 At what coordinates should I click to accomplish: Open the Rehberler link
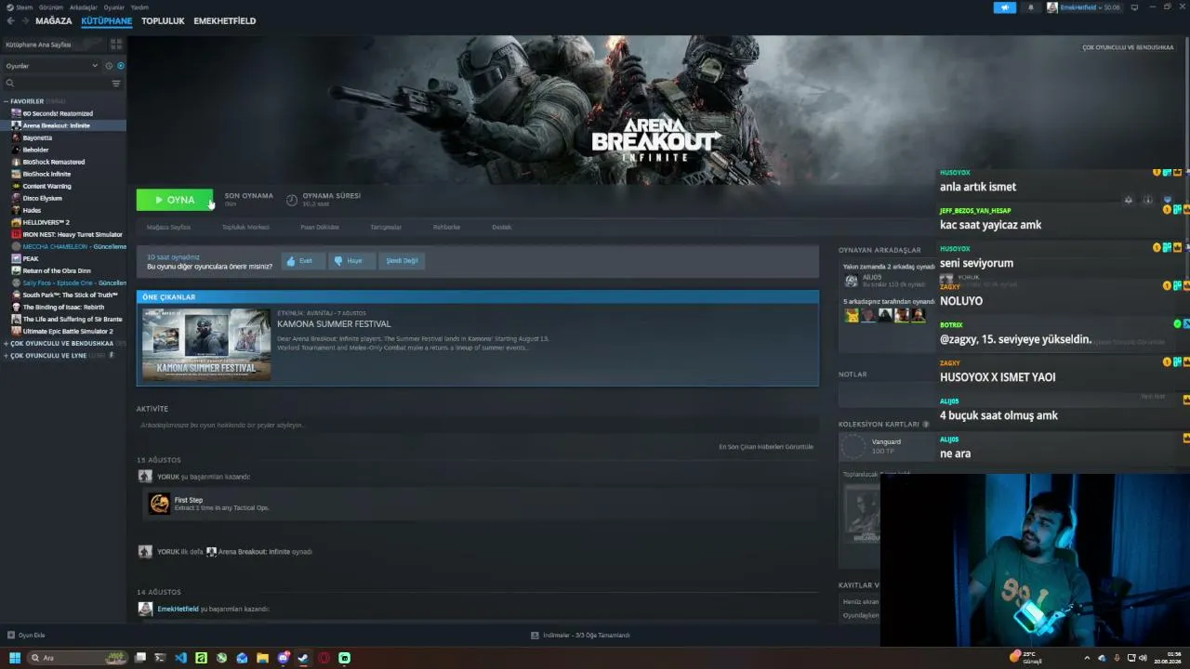(446, 227)
